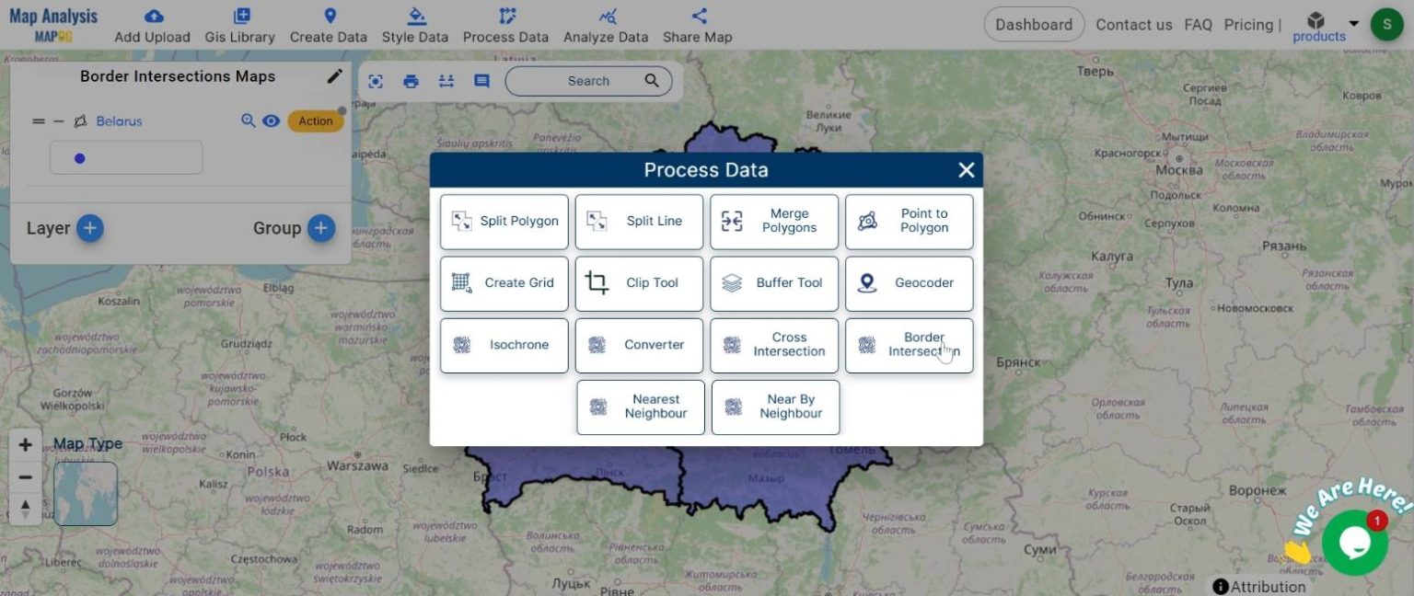Zoom to Belarus layer magnifier icon
Image resolution: width=1414 pixels, height=596 pixels.
pos(248,120)
